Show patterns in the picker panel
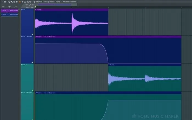This screenshot has width=192, height=120. (x=3, y=7)
